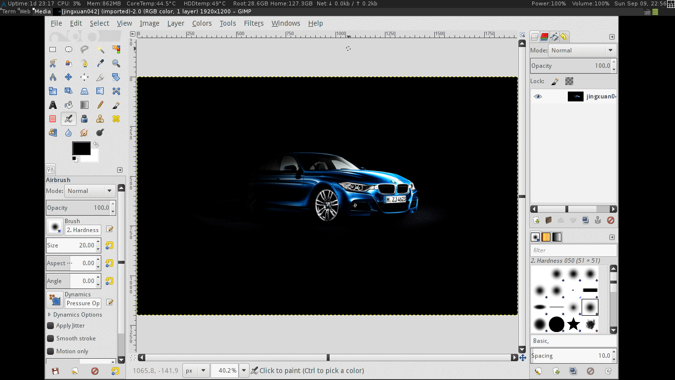Toggle zoom-on-window-resize button above vertical scrollbar
Viewport: 675px width, 380px height.
click(522, 35)
